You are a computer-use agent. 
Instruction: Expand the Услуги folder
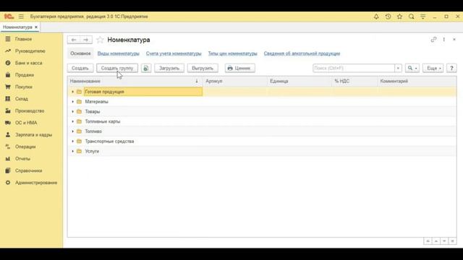tap(72, 151)
